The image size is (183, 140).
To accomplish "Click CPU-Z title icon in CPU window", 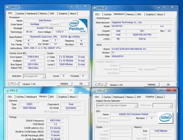I will (8, 7).
